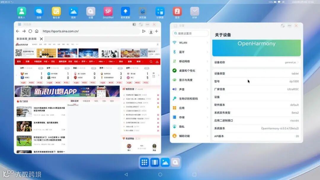The image size is (320, 180).
Task: Open the 软件更新 software update app
Action: coord(125,11)
